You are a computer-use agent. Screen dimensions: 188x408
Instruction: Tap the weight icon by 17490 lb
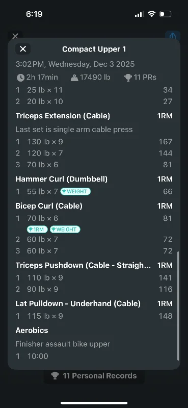pyautogui.click(x=74, y=78)
